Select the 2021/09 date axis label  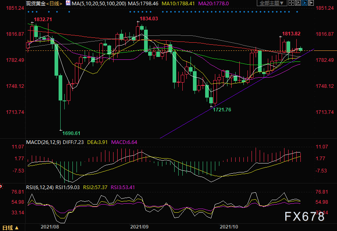(x=139, y=227)
